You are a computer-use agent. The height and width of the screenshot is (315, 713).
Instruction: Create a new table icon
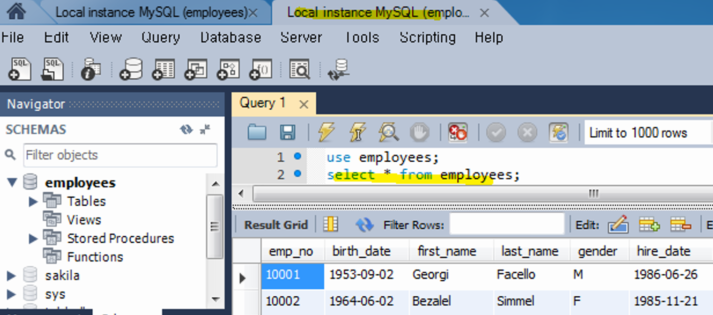[163, 69]
